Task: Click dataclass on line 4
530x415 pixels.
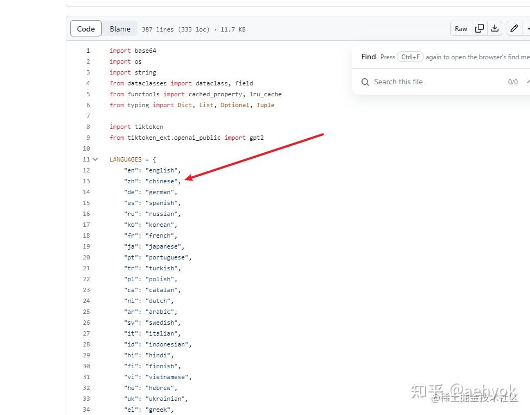Action: pyautogui.click(x=211, y=83)
